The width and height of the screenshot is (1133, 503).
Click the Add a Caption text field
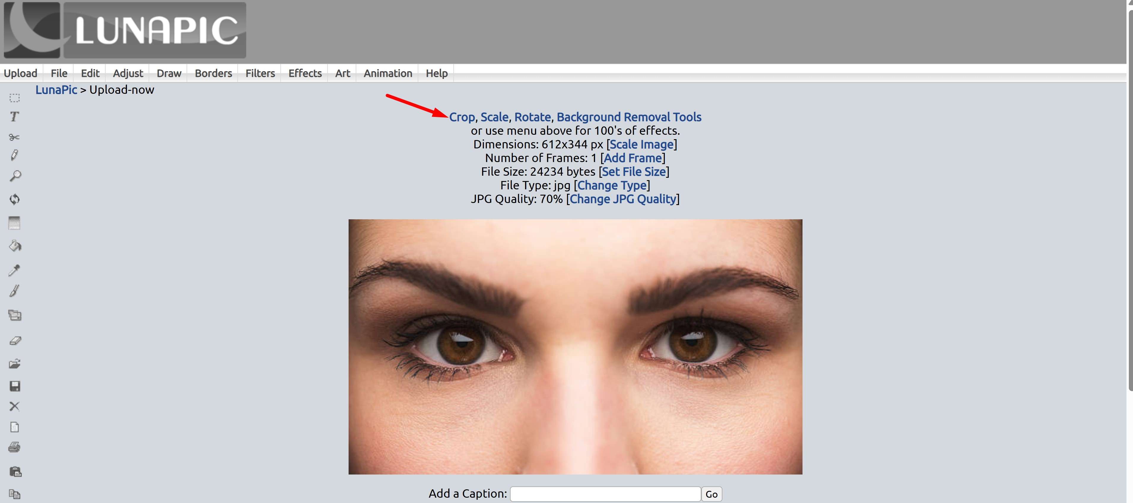[x=605, y=494]
